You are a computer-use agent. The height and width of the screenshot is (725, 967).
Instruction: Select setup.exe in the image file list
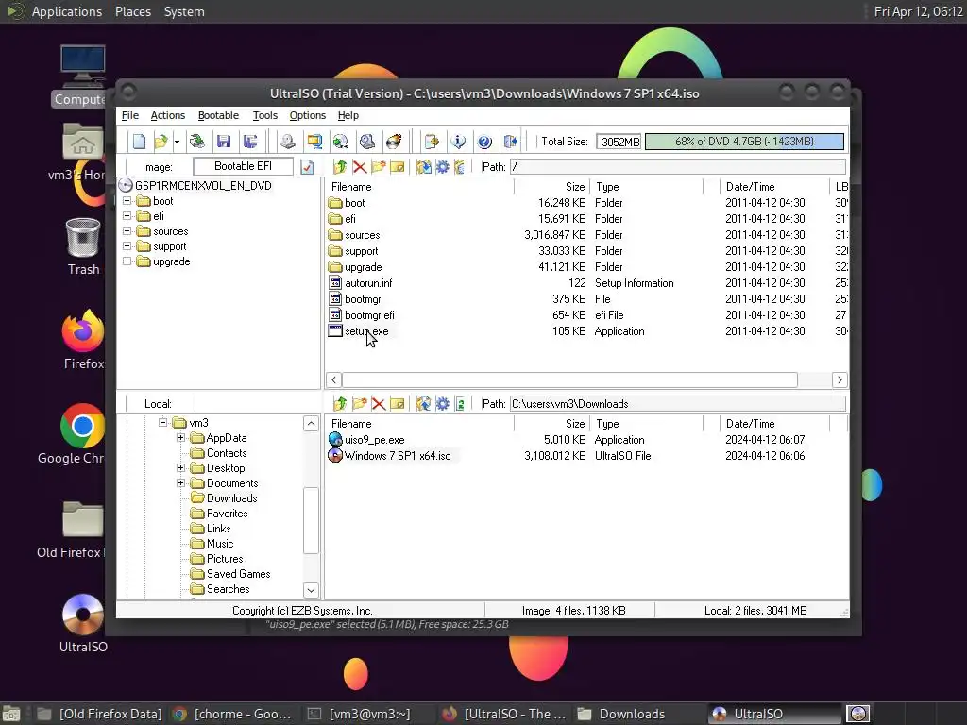[x=366, y=331]
